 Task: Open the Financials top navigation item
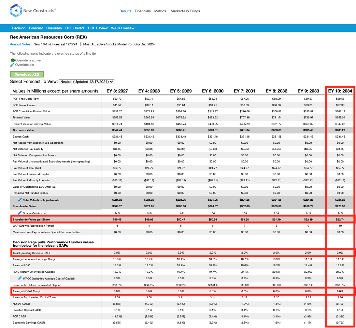pos(143,11)
